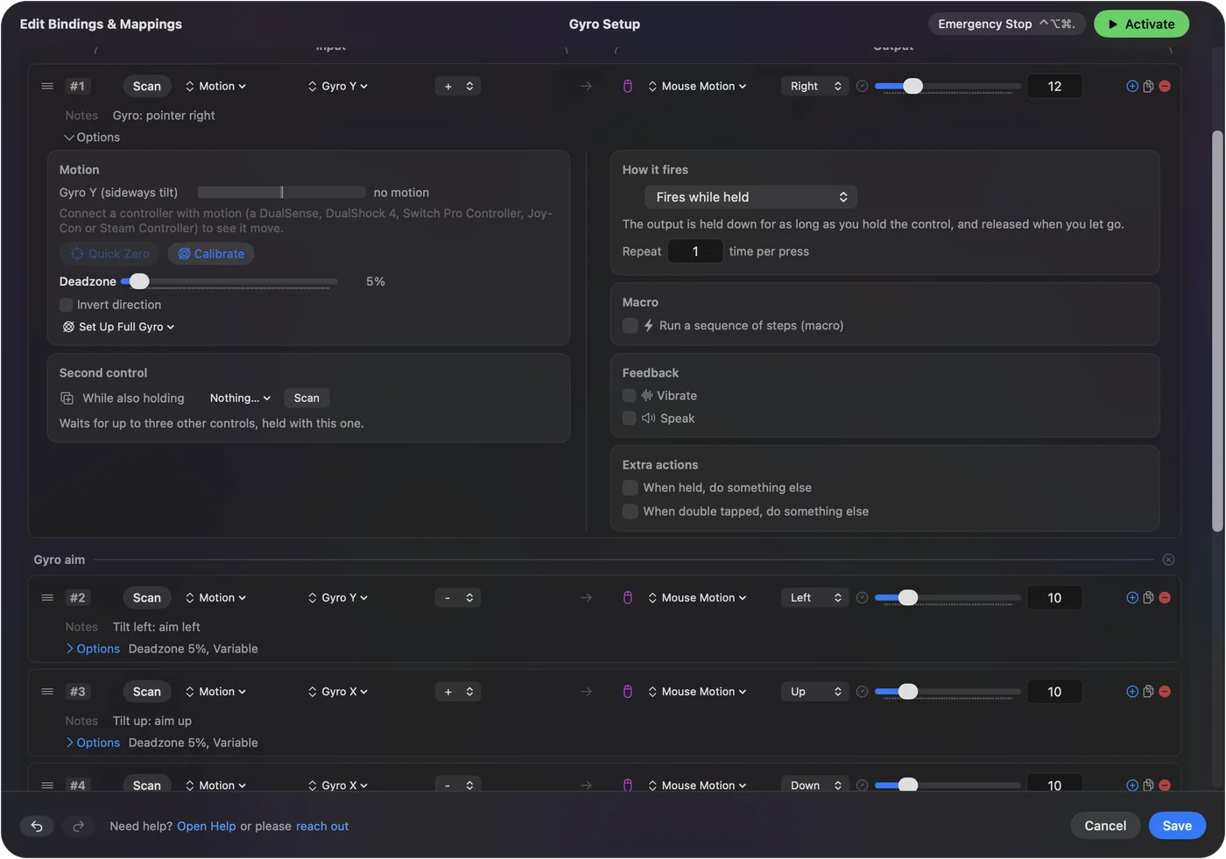Delete binding row #1
Image resolution: width=1226 pixels, height=859 pixels.
click(x=1165, y=86)
